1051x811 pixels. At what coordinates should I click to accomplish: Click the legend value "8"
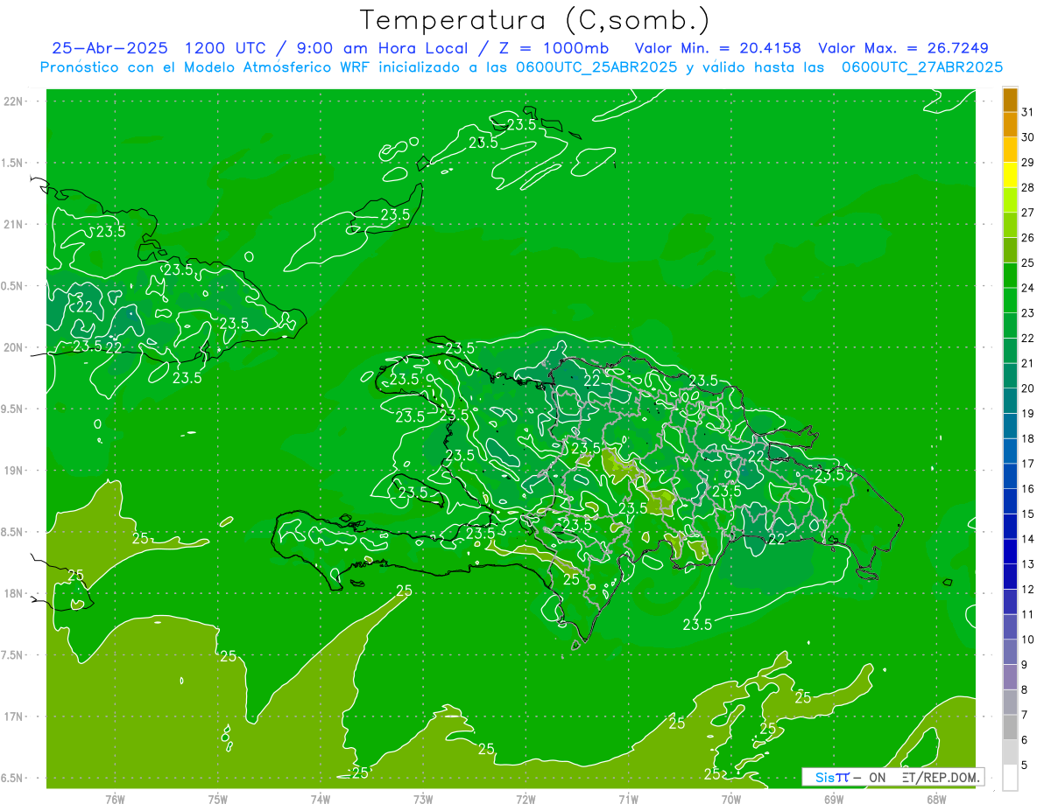(1025, 689)
